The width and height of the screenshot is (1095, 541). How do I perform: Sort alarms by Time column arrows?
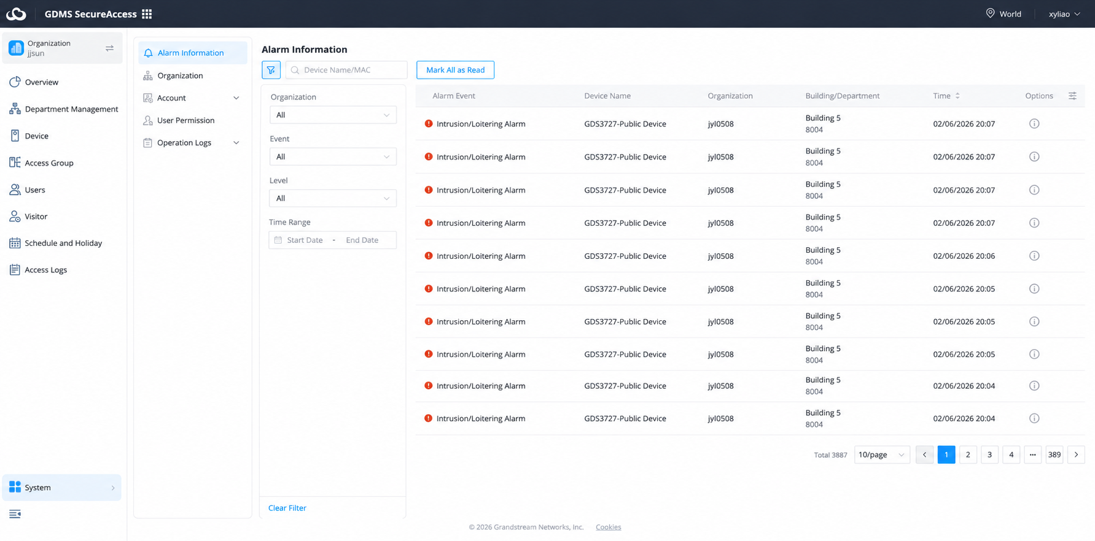[957, 96]
